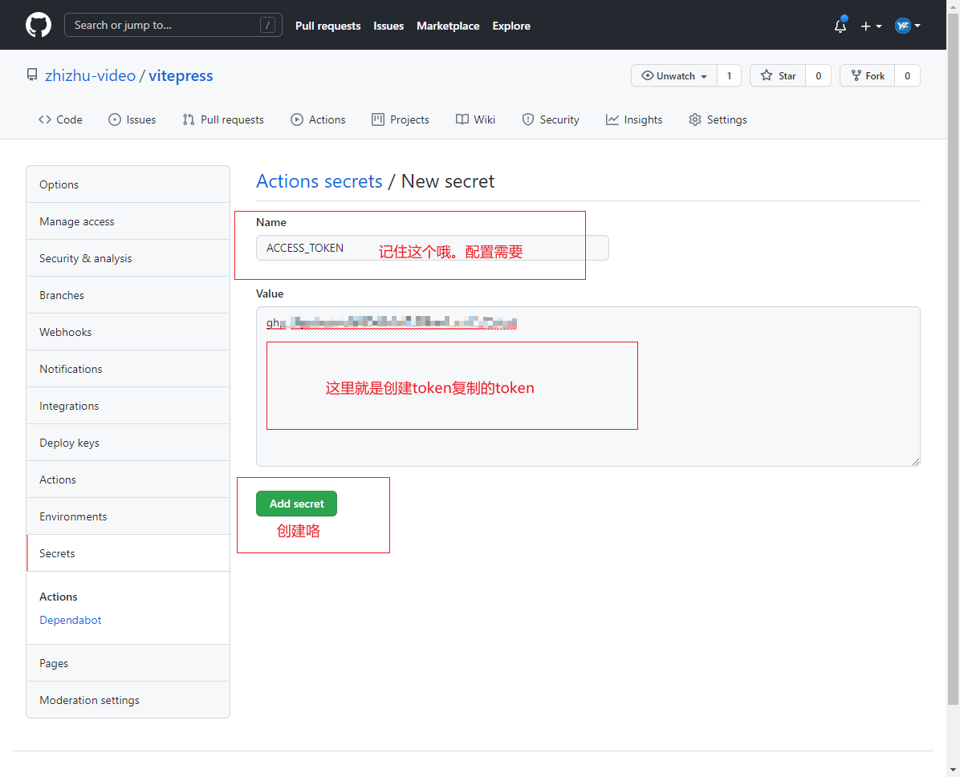Open Explore in top navigation

pos(511,26)
